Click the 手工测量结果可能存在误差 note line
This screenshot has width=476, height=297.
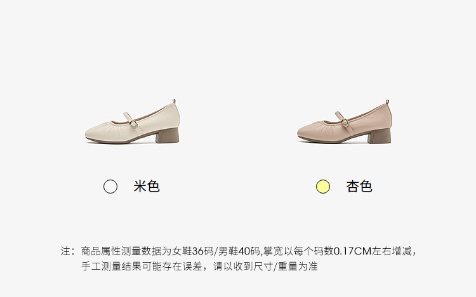click(142, 267)
